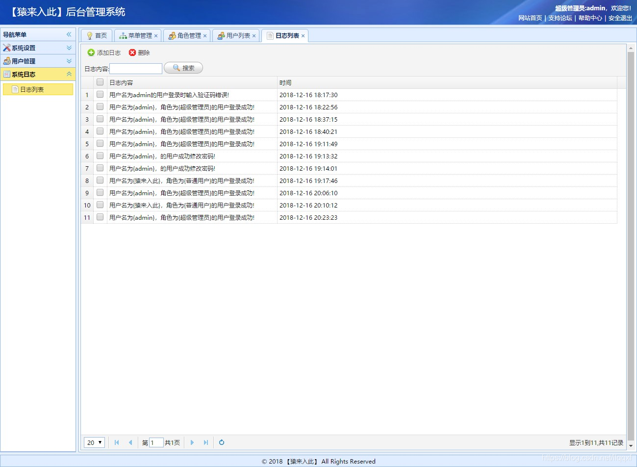The height and width of the screenshot is (467, 637).
Task: Click the red delete icon
Action: [x=132, y=52]
